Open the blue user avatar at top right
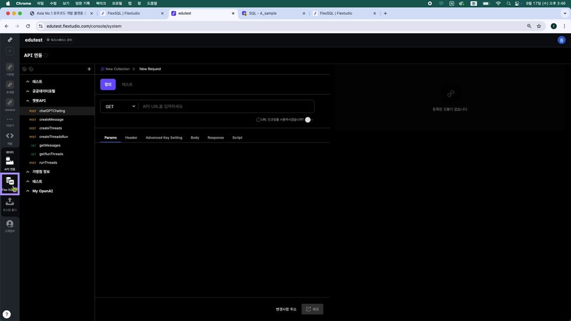 (x=561, y=40)
